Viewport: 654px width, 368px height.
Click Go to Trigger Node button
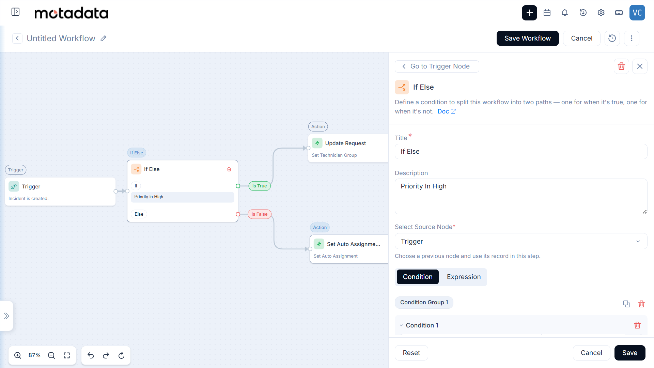pyautogui.click(x=437, y=66)
